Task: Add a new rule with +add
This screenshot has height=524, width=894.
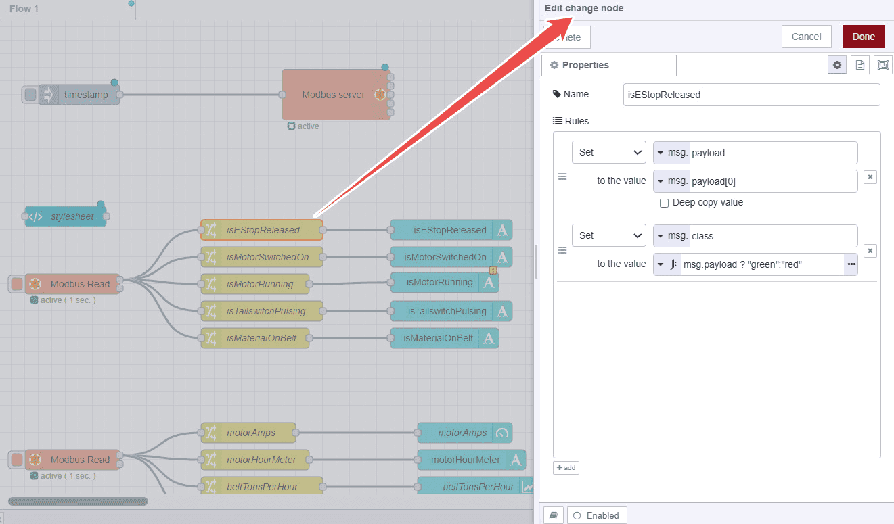Action: [x=565, y=467]
